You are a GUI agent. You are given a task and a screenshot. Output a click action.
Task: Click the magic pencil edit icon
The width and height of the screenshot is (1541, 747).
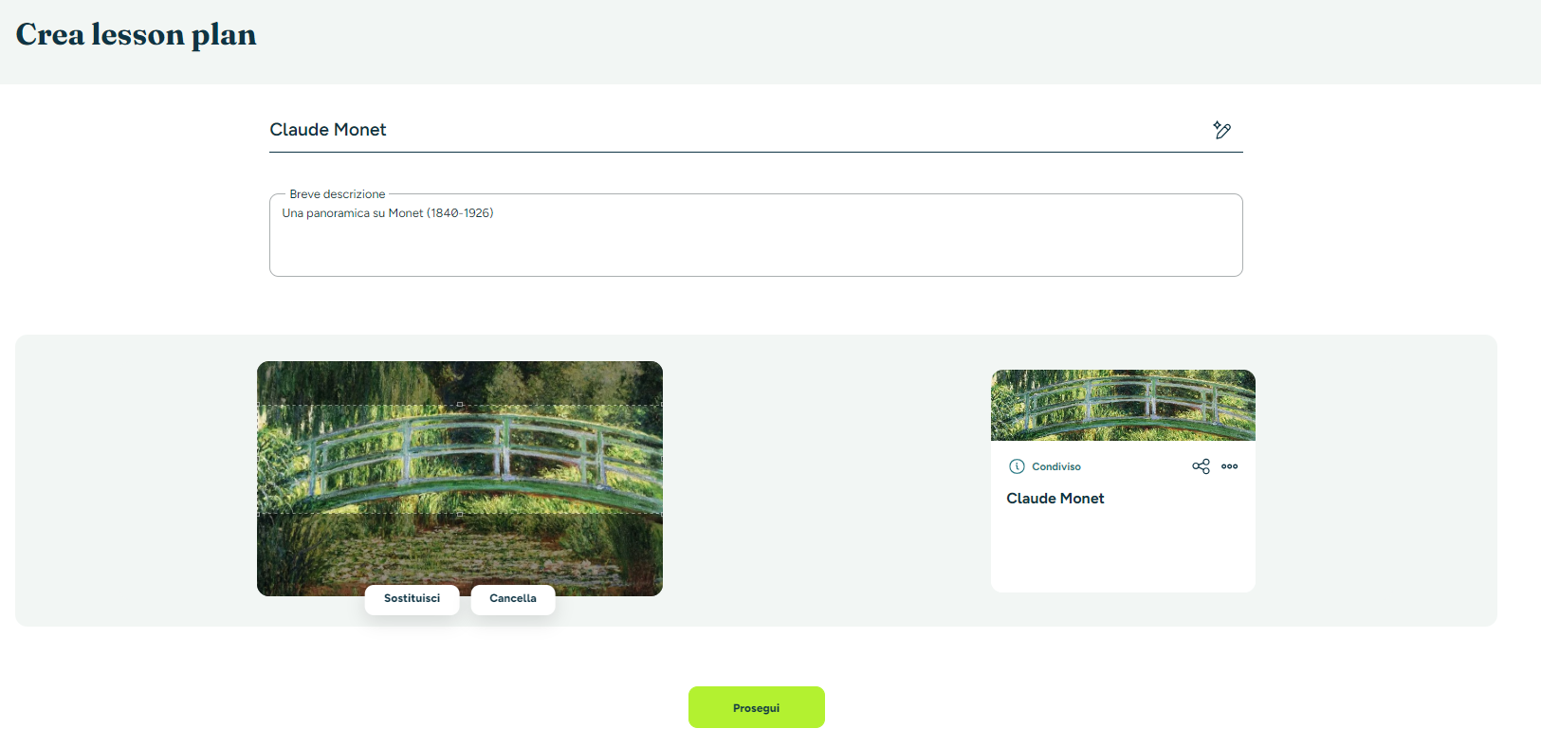point(1221,130)
